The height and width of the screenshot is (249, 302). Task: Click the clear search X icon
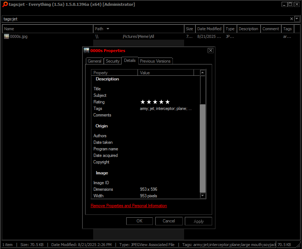pos(291,19)
